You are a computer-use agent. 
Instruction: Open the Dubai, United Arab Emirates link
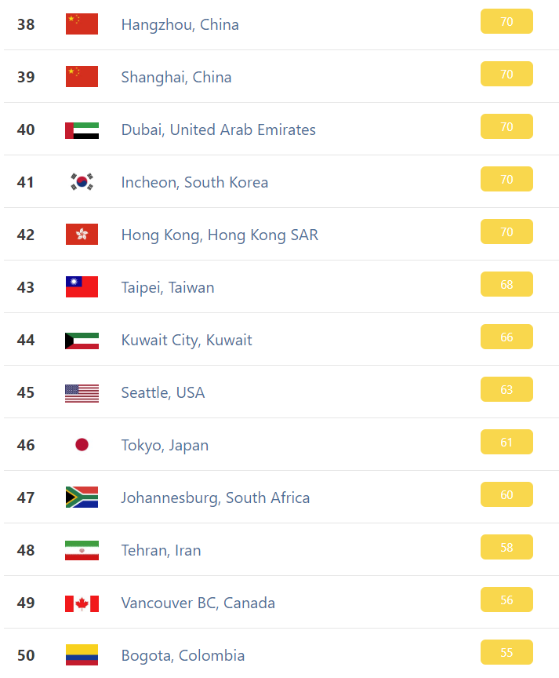pyautogui.click(x=219, y=129)
